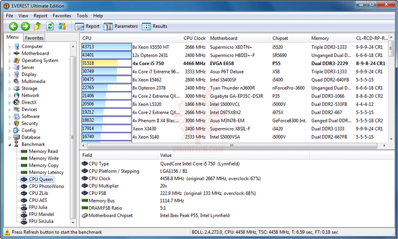Open the Tools menu

[x=82, y=15]
